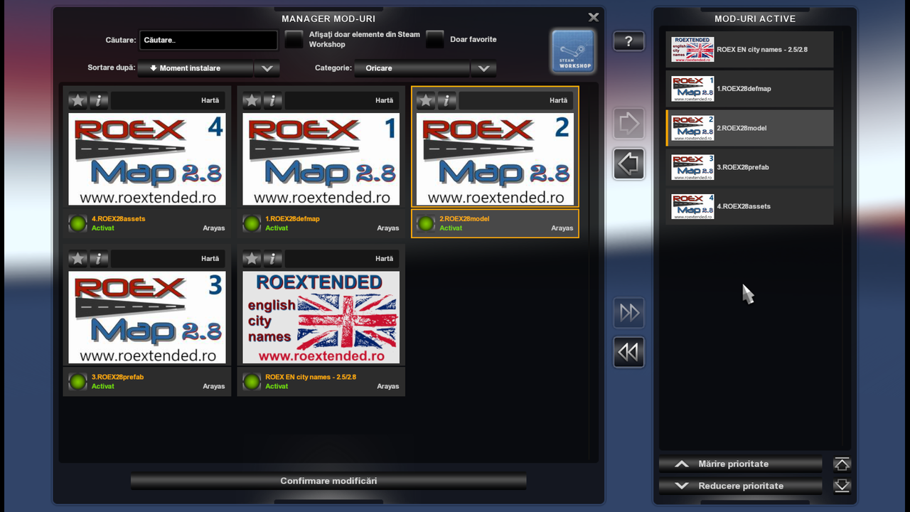Click Confirmare modificări button
The width and height of the screenshot is (910, 512).
pos(328,481)
